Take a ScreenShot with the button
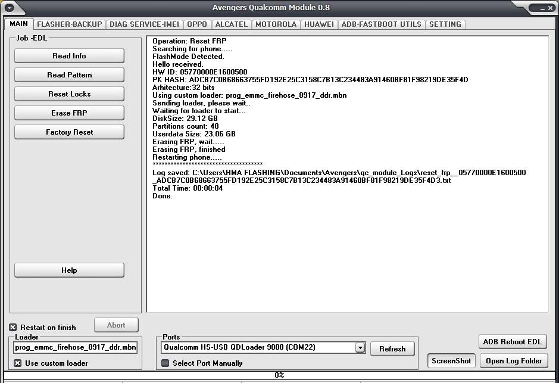 click(x=451, y=361)
